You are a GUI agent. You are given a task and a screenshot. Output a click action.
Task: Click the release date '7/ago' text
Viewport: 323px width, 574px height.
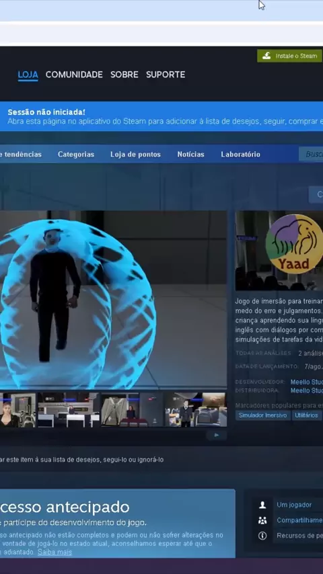click(314, 366)
